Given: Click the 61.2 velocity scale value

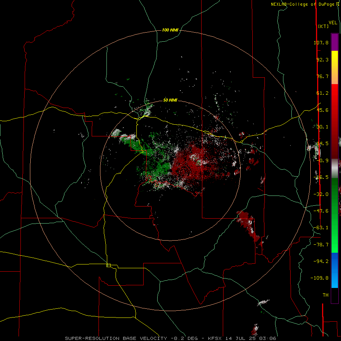Looking at the screenshot, I should click(x=322, y=93).
